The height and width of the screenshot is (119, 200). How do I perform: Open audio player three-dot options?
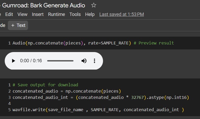[94, 61]
